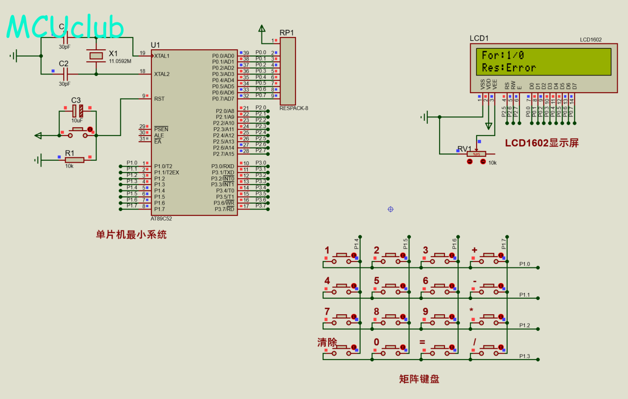Click the 'RV1' reference label
Image resolution: width=628 pixels, height=399 pixels.
[464, 149]
